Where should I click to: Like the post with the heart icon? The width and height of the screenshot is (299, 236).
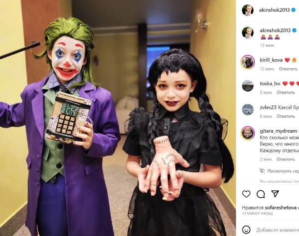(x=246, y=194)
